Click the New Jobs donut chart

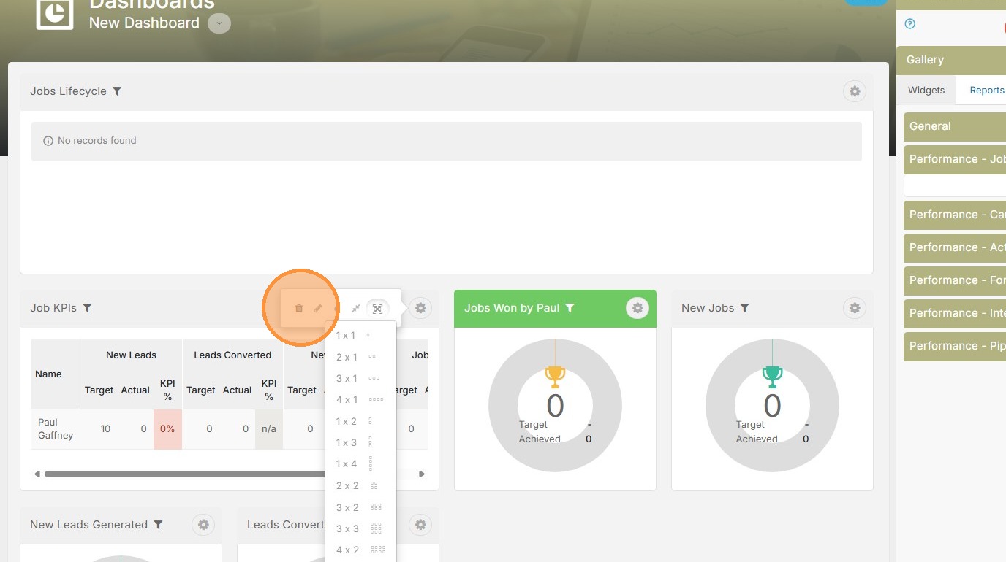click(772, 407)
